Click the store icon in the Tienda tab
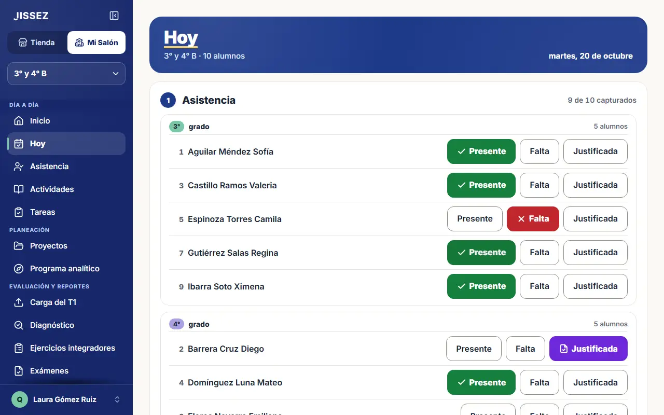The height and width of the screenshot is (415, 664). (23, 43)
